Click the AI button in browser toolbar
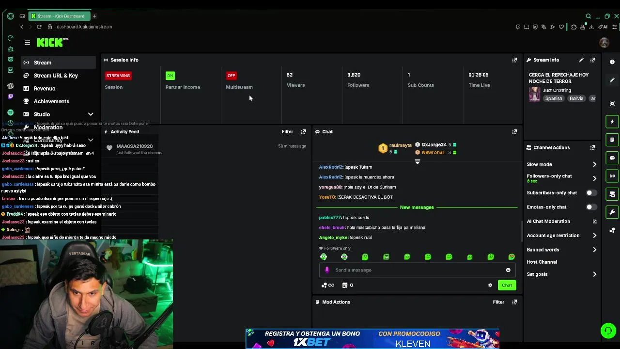 tap(603, 27)
